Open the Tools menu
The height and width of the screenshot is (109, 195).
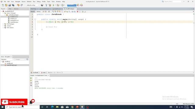coord(53,2)
